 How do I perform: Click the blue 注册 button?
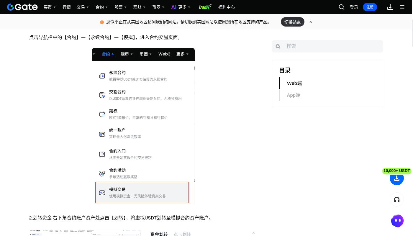click(370, 7)
